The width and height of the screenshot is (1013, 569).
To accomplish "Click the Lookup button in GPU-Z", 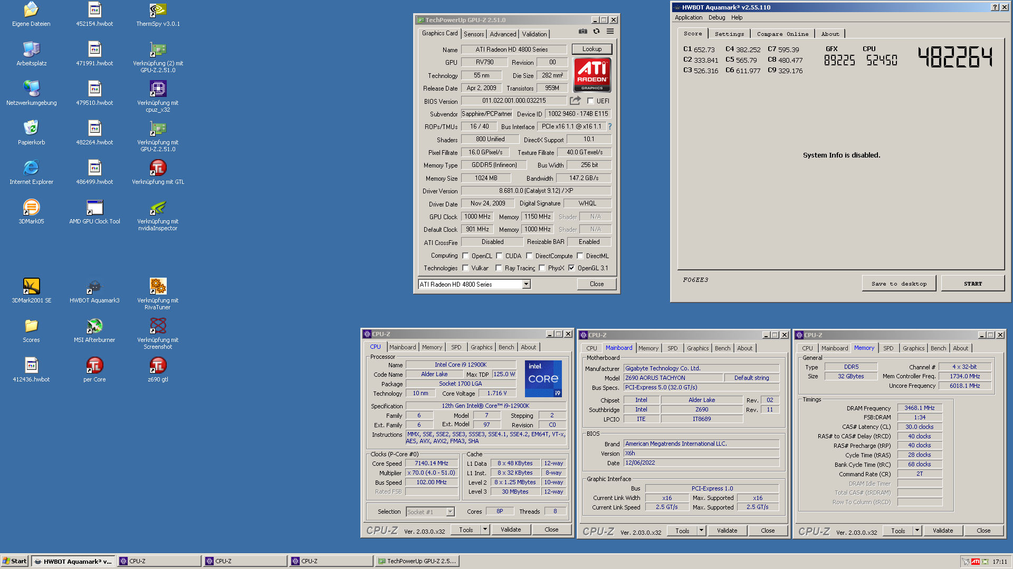I will tap(591, 49).
